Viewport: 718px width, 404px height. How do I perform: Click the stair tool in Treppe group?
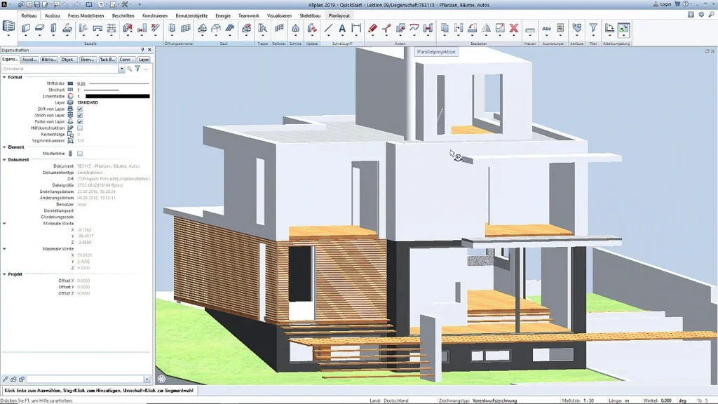tap(262, 29)
